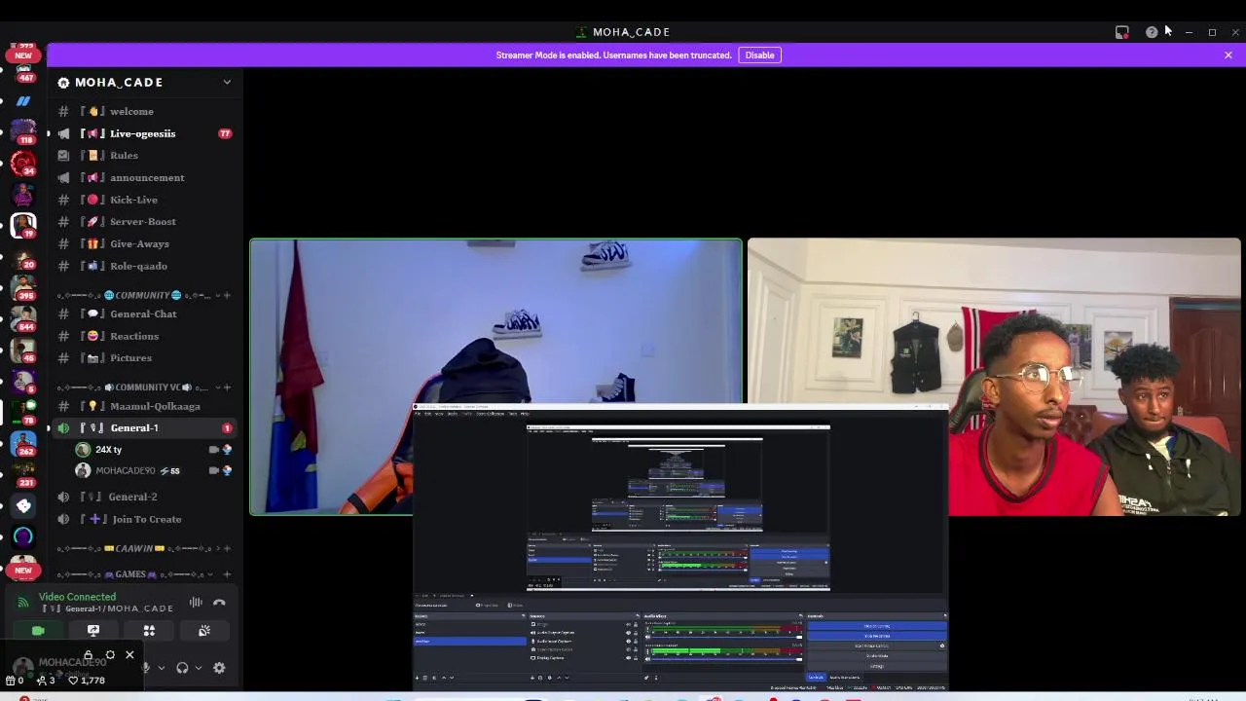The height and width of the screenshot is (701, 1246).
Task: Open server with 118 badge
Action: point(23,131)
